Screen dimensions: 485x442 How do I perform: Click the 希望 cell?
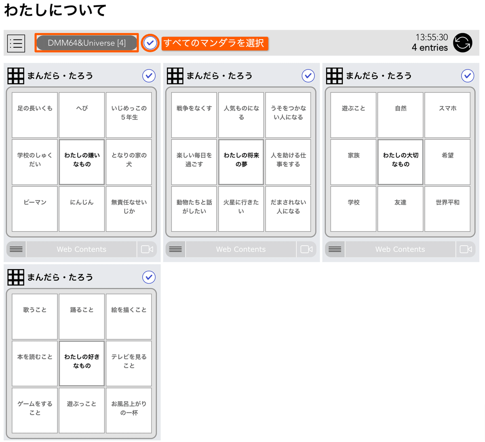(447, 162)
